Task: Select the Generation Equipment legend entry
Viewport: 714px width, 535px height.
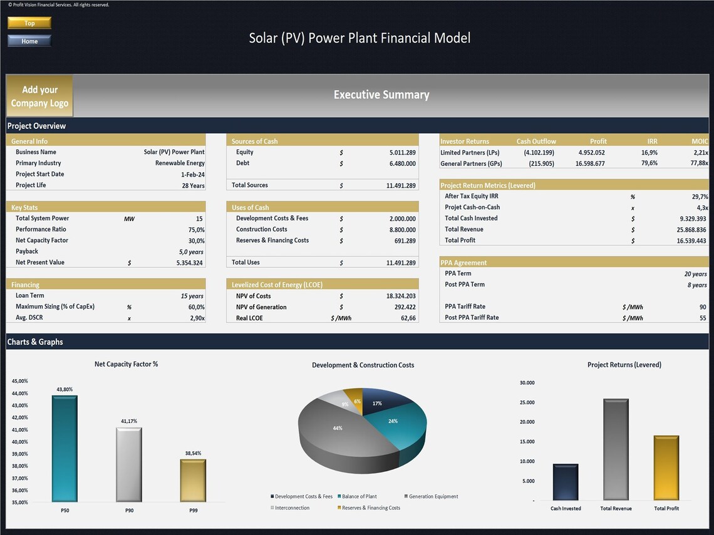Action: [432, 495]
